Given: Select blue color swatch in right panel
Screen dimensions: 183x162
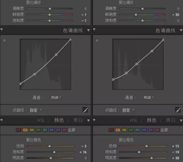Looking at the screenshot, I should (x=144, y=130).
